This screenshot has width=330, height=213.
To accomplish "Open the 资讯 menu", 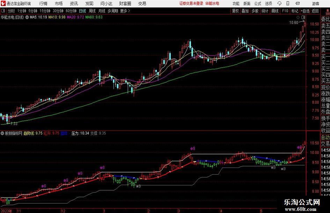I will click(74, 3).
